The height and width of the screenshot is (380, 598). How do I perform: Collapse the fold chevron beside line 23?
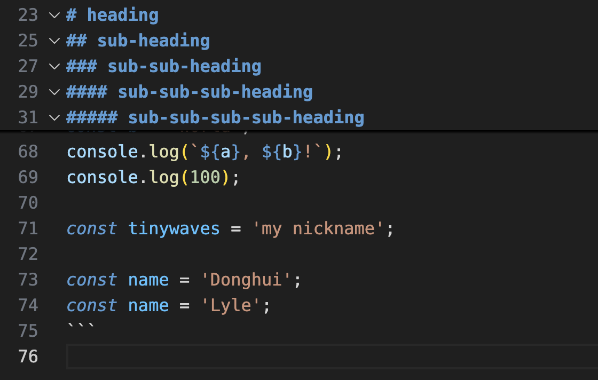pyautogui.click(x=54, y=15)
